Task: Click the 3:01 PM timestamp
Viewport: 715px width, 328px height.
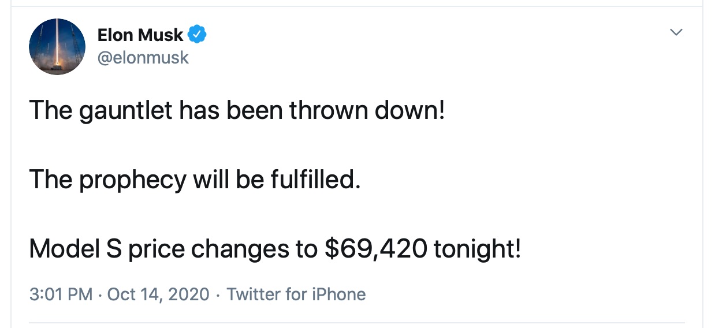Action: pos(61,294)
